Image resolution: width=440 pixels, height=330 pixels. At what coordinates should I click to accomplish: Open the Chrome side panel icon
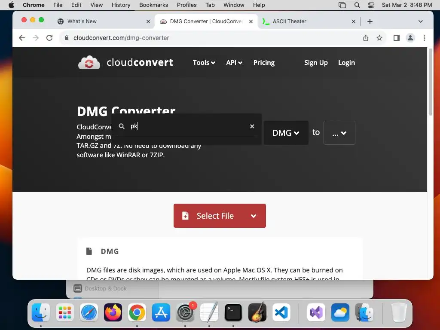[396, 38]
